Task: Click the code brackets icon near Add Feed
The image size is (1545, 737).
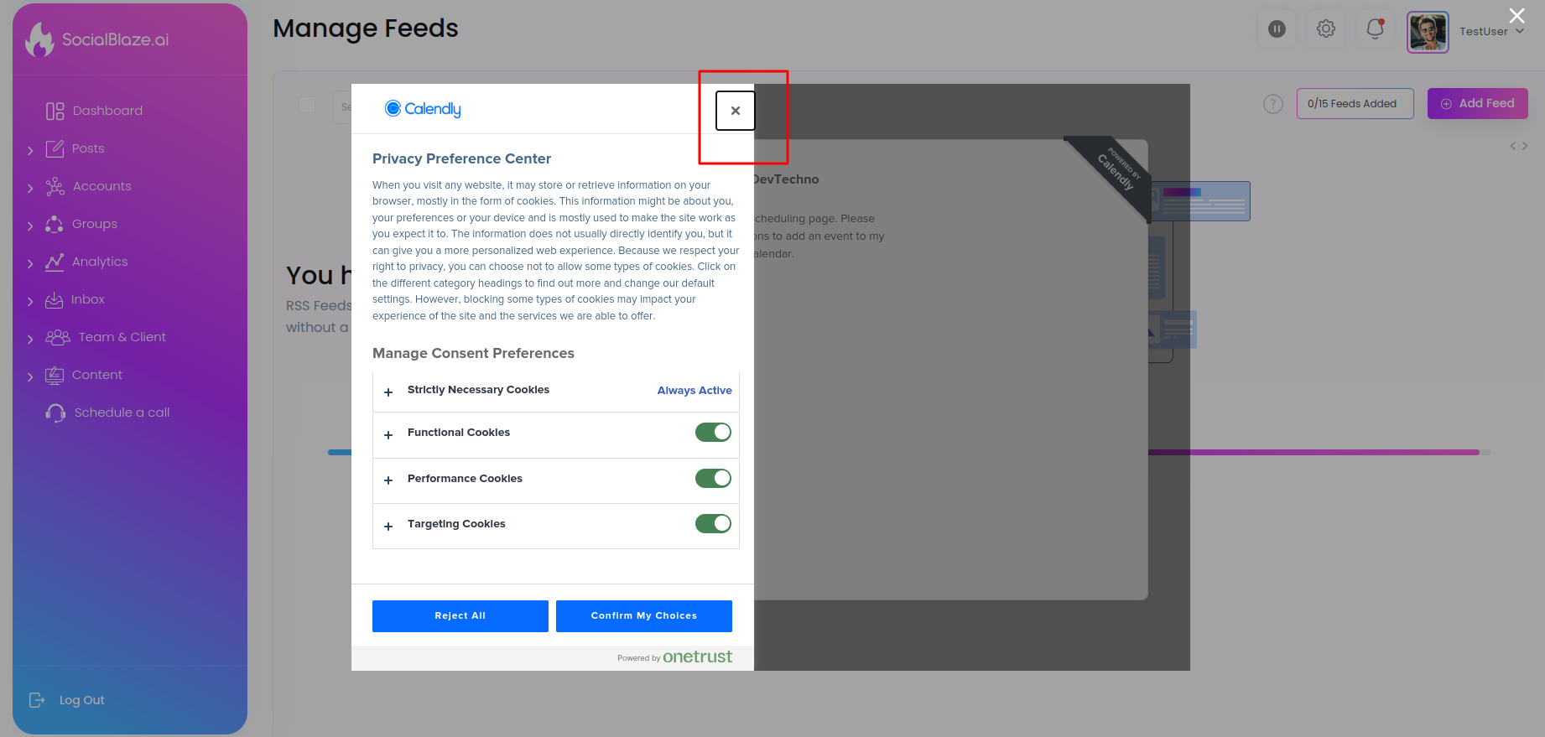Action: pyautogui.click(x=1519, y=146)
